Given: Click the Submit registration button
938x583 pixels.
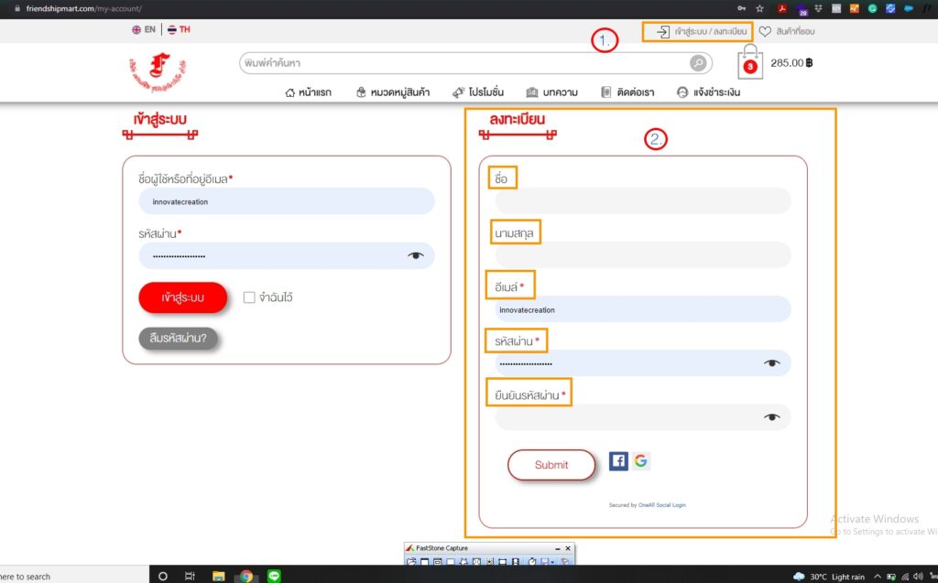Looking at the screenshot, I should click(551, 465).
